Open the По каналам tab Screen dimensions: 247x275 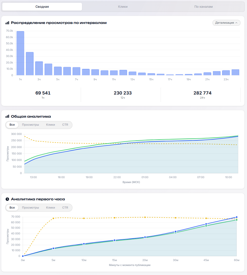[203, 7]
